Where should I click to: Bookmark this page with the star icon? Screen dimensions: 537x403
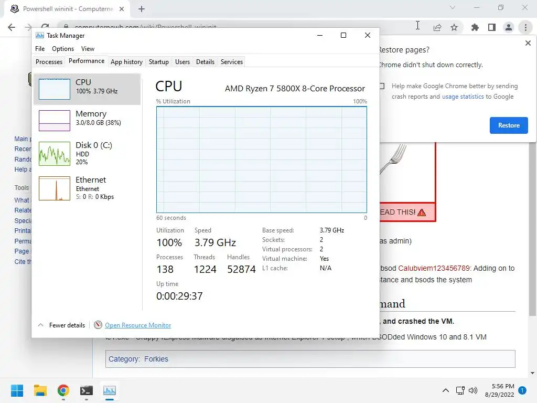(x=454, y=27)
